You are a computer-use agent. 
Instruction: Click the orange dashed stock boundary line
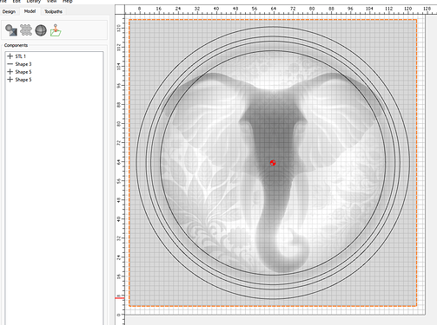click(x=273, y=20)
